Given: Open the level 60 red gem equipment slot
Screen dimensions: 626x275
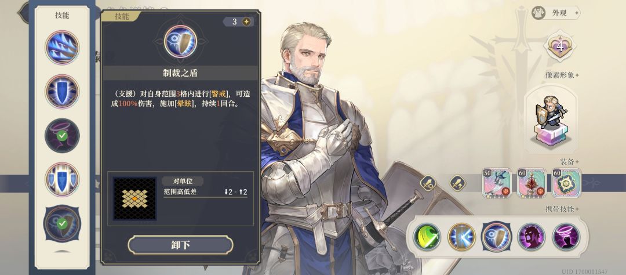Looking at the screenshot, I should click(532, 183).
